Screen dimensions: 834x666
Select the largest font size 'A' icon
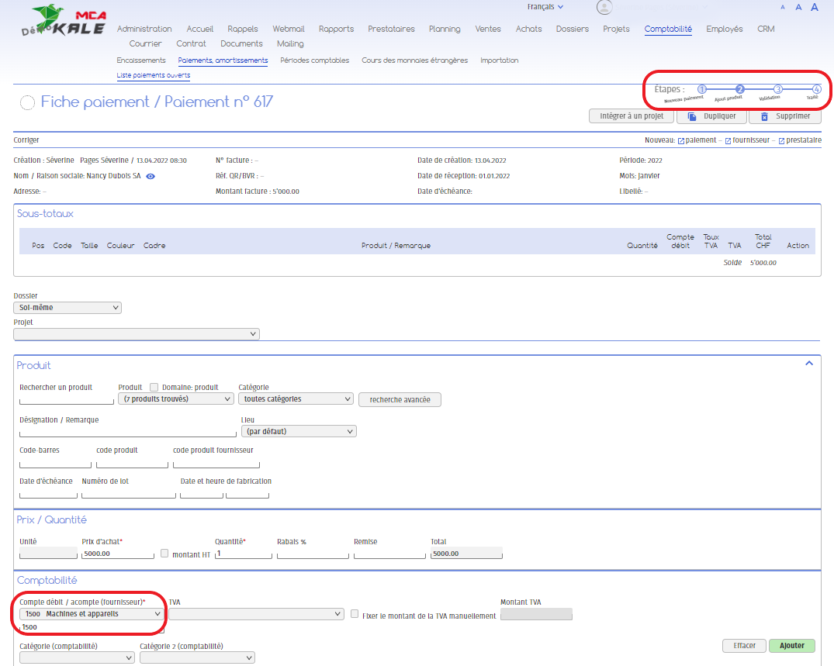(815, 7)
